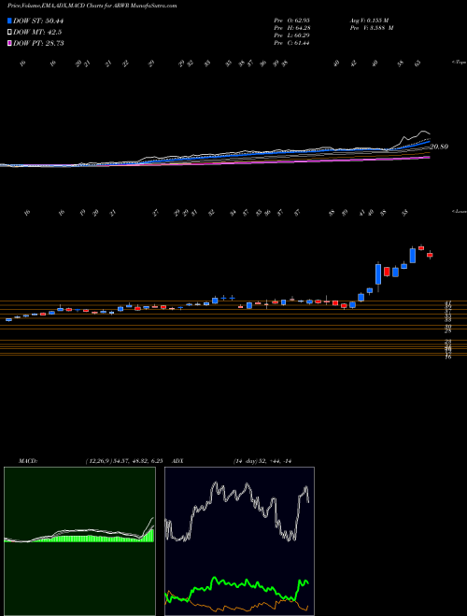Click the MACD parameters (12,26,9) values text
This screenshot has height=616, width=467.
[124, 461]
